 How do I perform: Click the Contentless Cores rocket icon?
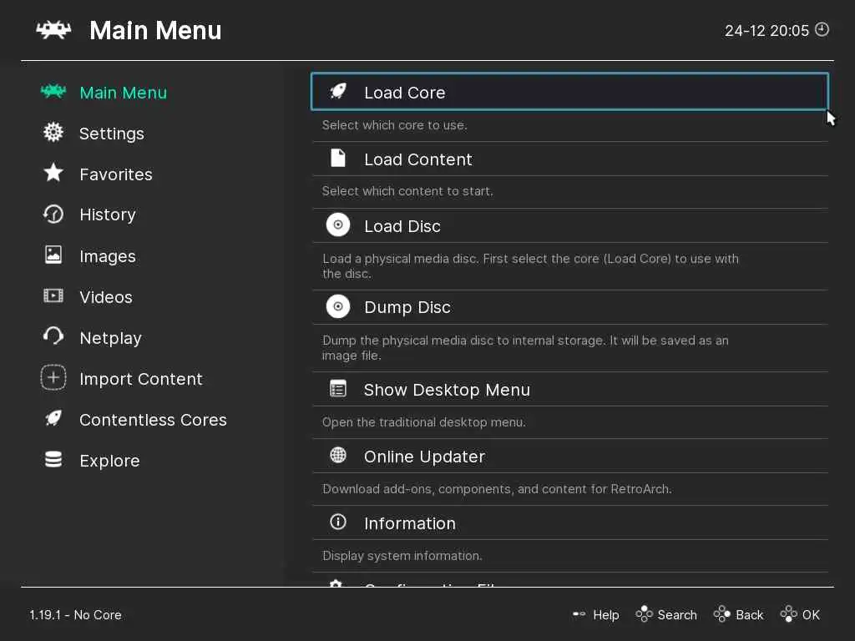tap(53, 419)
